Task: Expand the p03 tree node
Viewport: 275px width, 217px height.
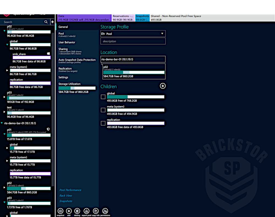Action: point(4,97)
